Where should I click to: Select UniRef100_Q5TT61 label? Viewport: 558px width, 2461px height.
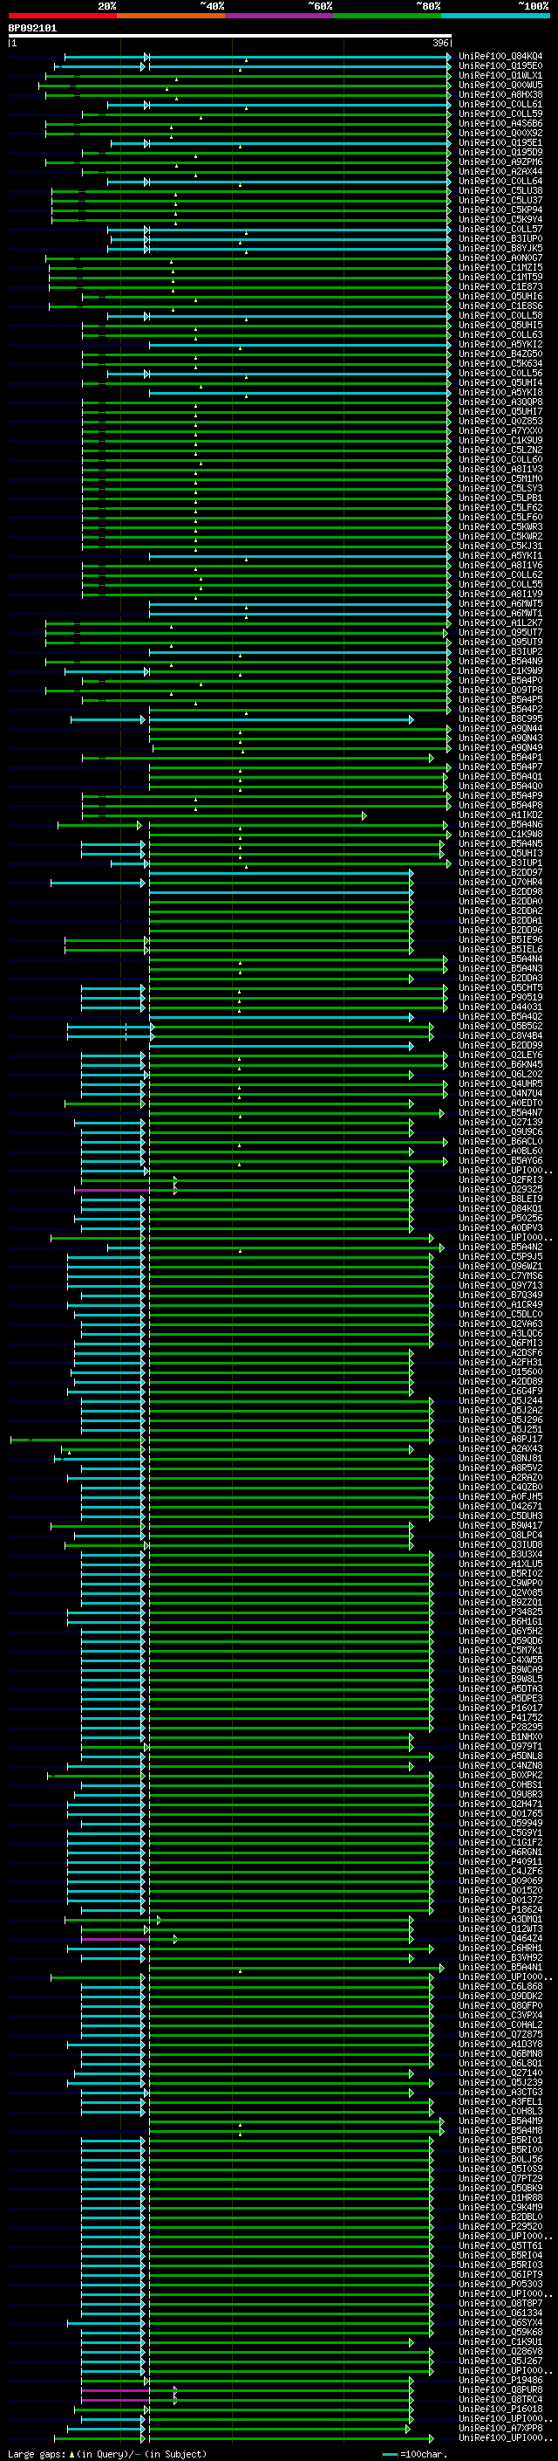[500, 2246]
